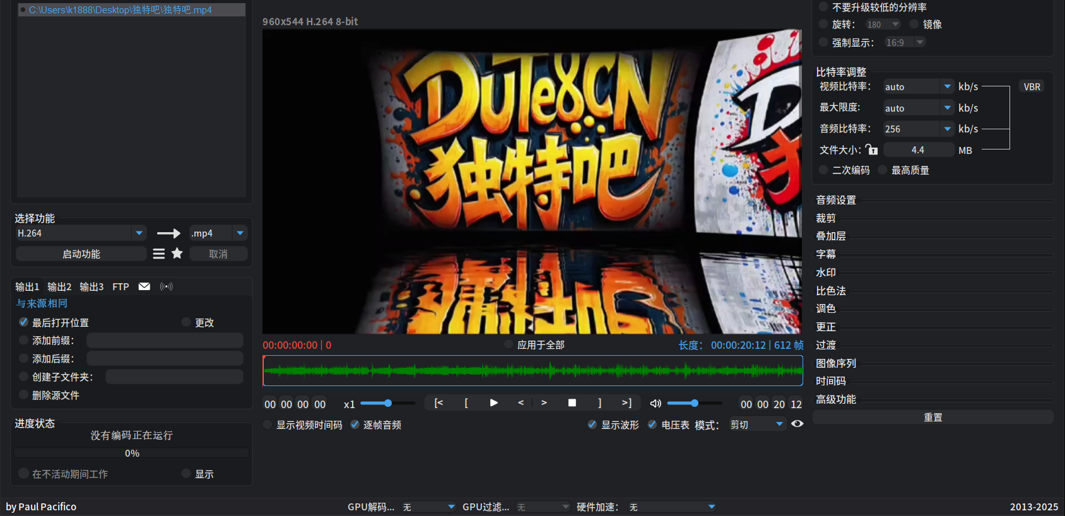Adjust the playback speed slider

[x=387, y=403]
